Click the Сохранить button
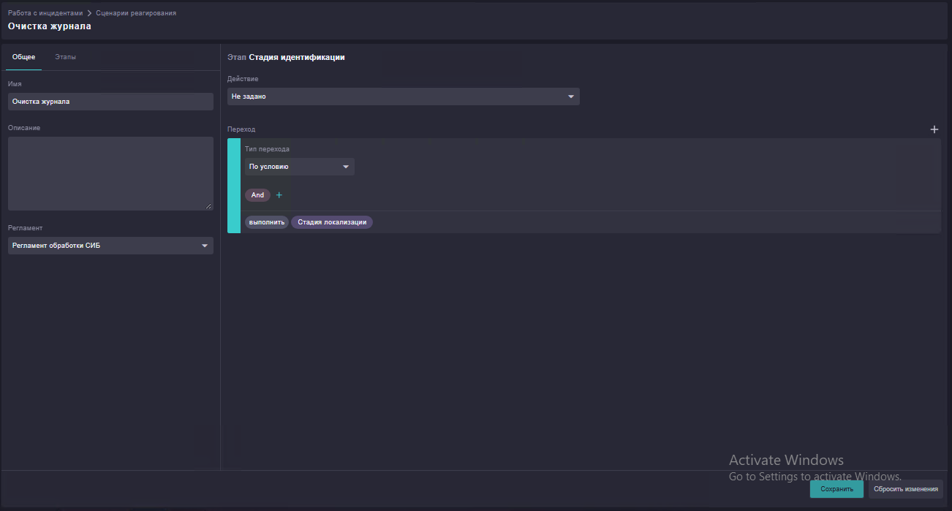This screenshot has width=952, height=511. click(x=836, y=489)
